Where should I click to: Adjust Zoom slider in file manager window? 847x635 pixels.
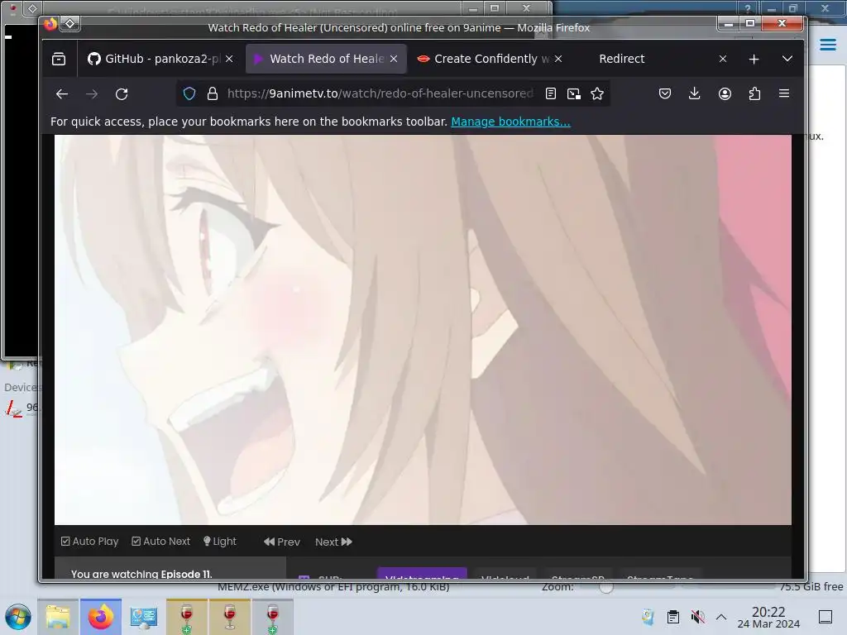[606, 587]
